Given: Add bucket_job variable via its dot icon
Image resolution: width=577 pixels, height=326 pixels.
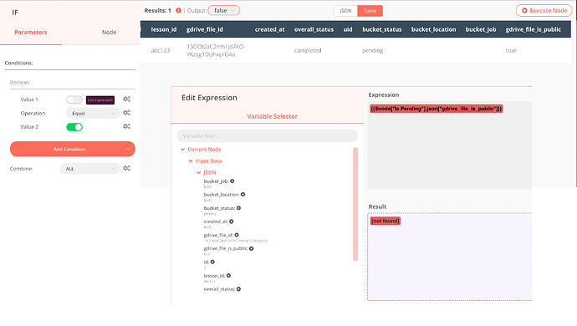Looking at the screenshot, I should tap(232, 181).
